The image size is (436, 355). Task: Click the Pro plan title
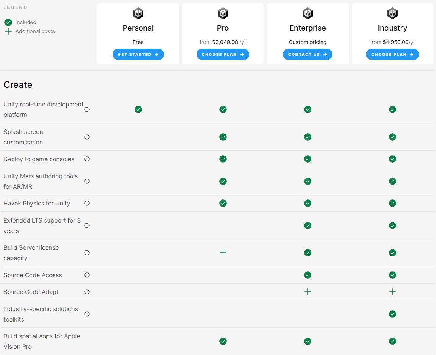[223, 28]
